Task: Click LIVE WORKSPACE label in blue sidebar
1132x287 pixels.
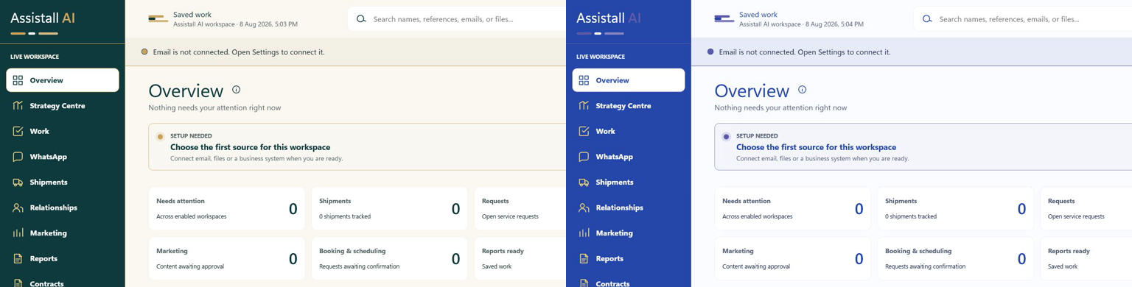Action: [601, 57]
